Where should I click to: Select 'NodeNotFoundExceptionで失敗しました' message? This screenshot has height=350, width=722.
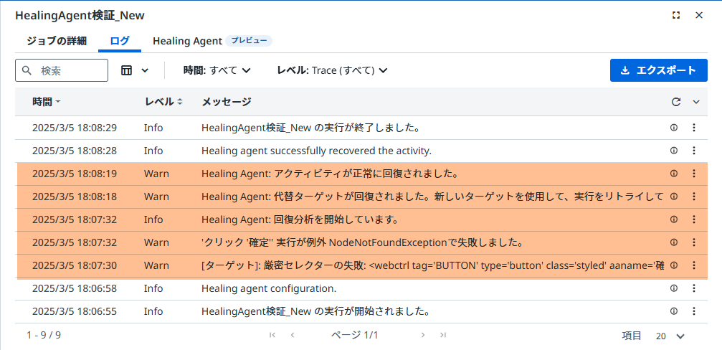point(362,242)
